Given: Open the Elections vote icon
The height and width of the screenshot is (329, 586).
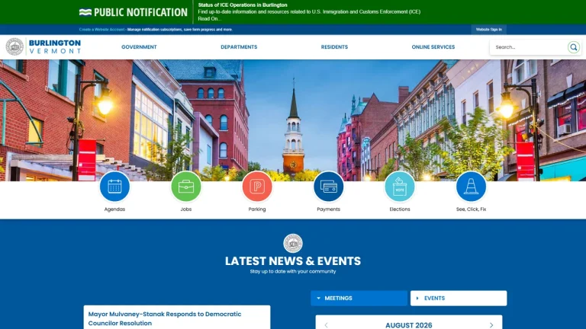Looking at the screenshot, I should pyautogui.click(x=400, y=186).
